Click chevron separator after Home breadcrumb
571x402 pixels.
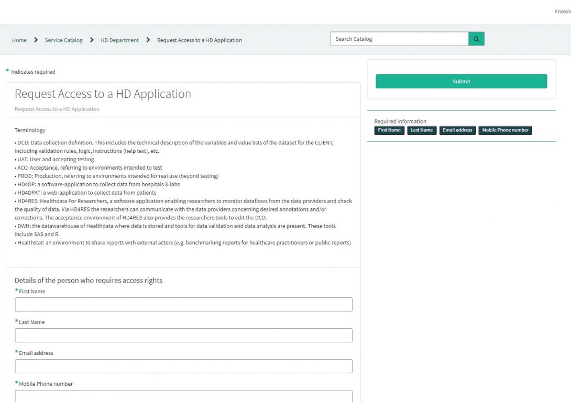pyautogui.click(x=36, y=40)
